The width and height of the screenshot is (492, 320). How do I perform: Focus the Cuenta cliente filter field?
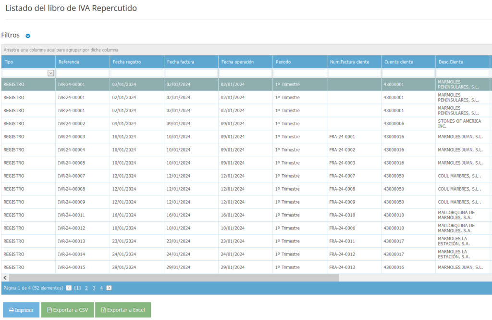[x=408, y=73]
